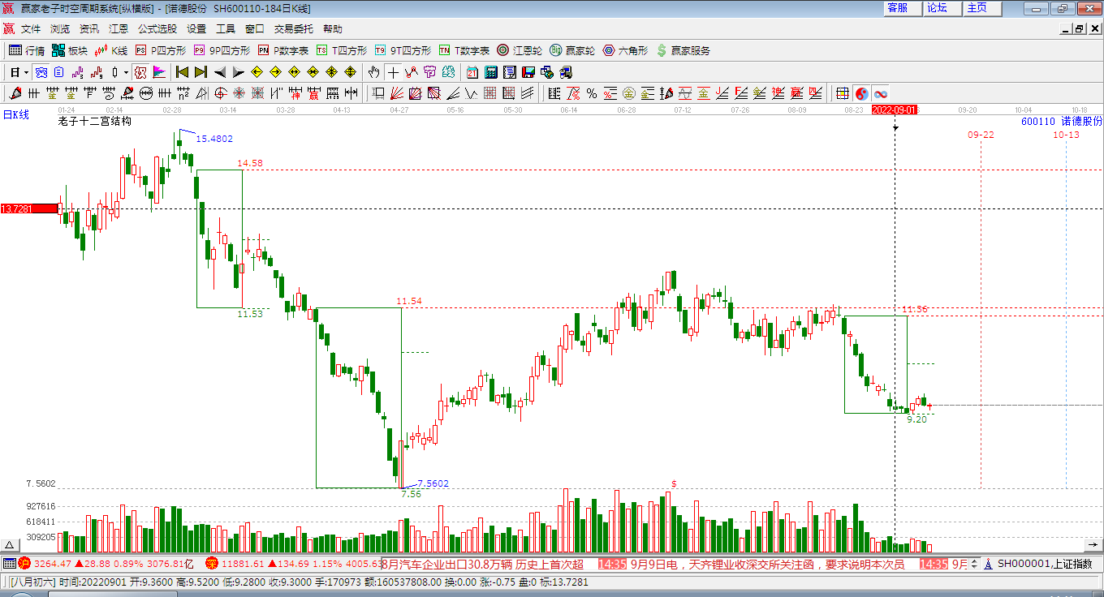Open the 文件 menu
The width and height of the screenshot is (1104, 597).
(31, 28)
